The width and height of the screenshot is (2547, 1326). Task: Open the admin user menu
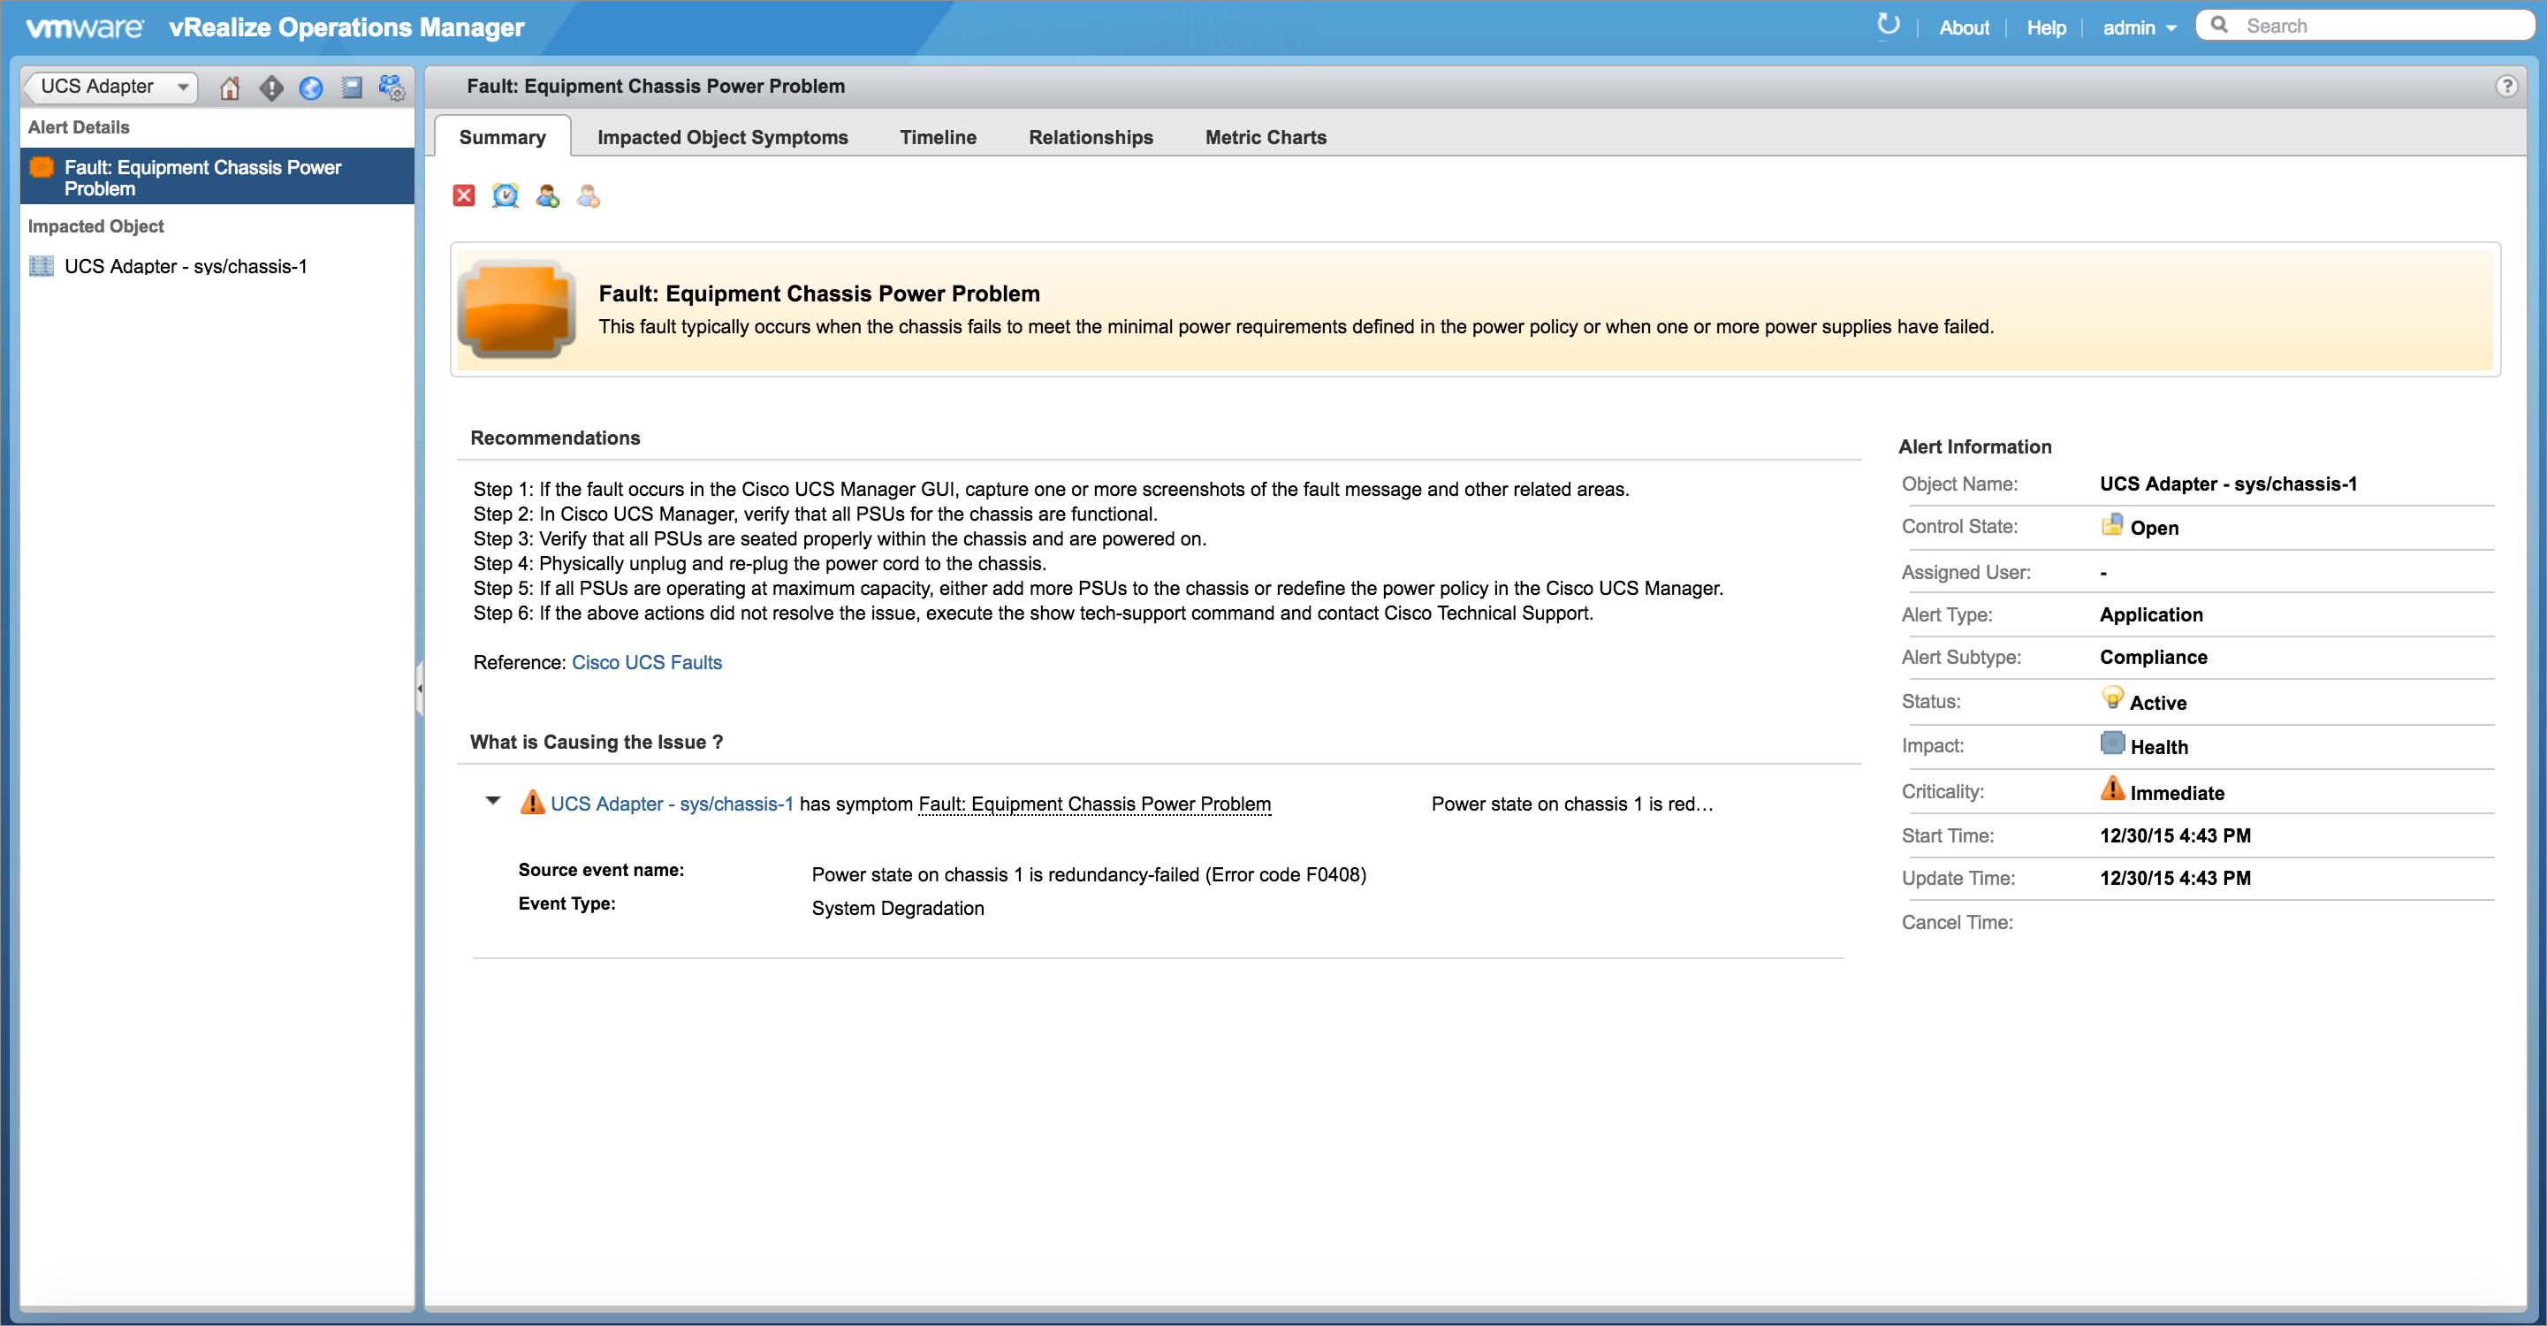tap(2139, 27)
